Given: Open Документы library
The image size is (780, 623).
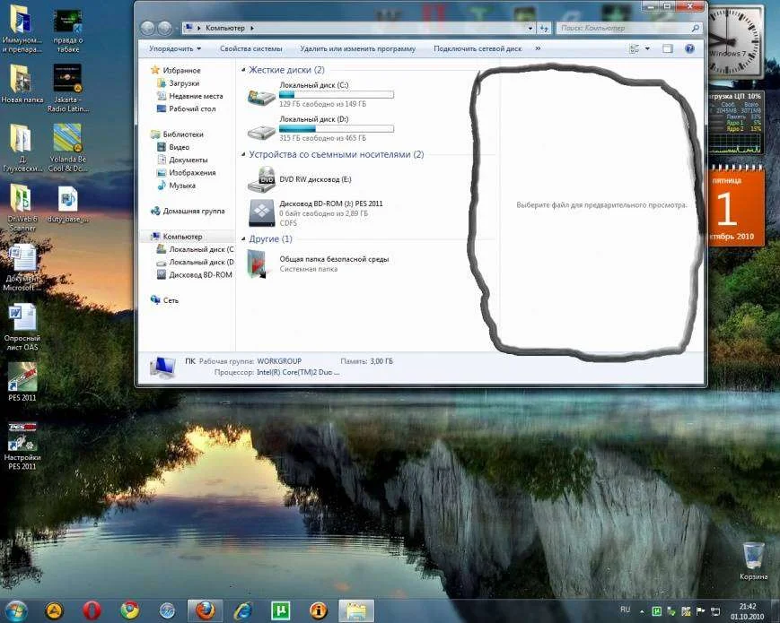Looking at the screenshot, I should click(188, 160).
